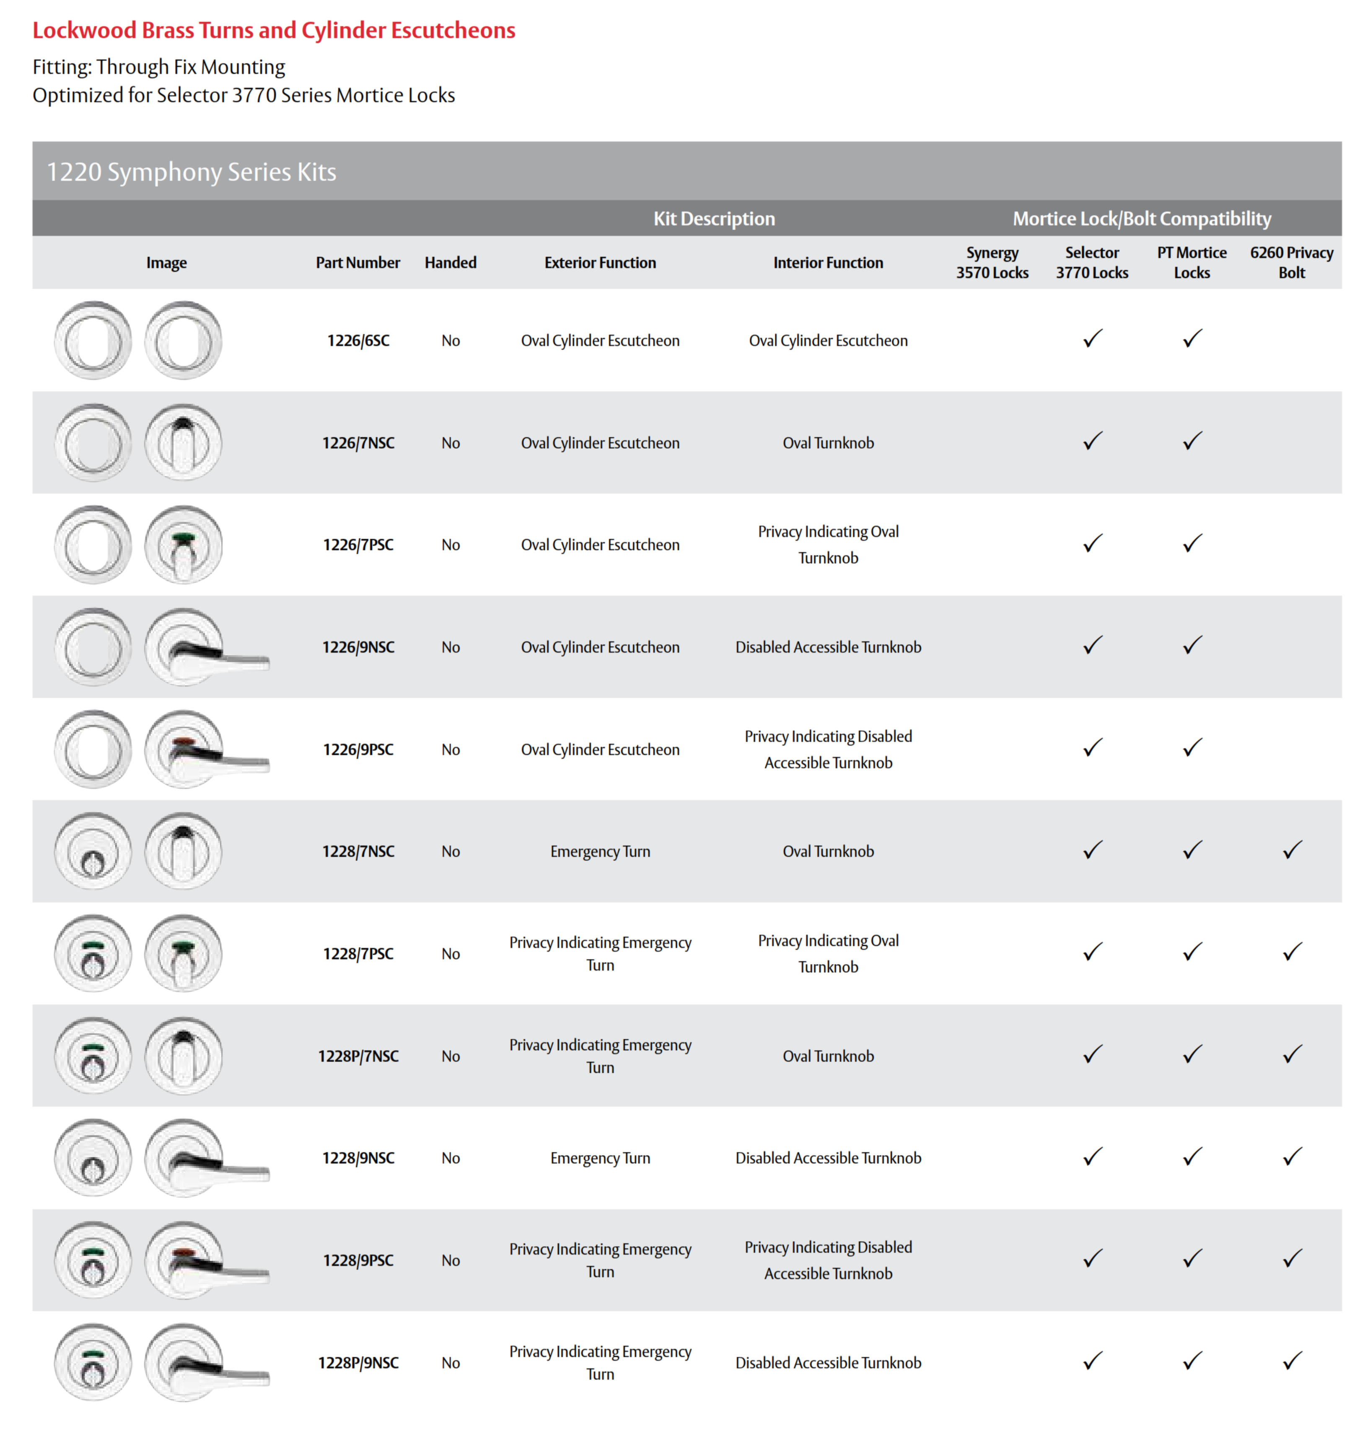Screen dimensions: 1368x1436
Task: Click part number 1228P/7NSC
Action: pyautogui.click(x=358, y=1056)
